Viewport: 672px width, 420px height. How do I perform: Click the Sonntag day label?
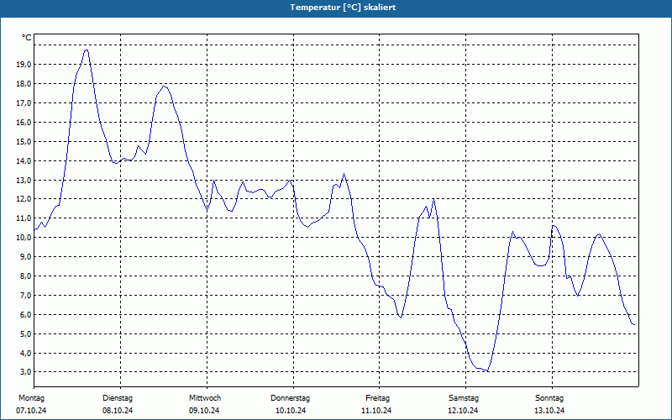click(549, 398)
